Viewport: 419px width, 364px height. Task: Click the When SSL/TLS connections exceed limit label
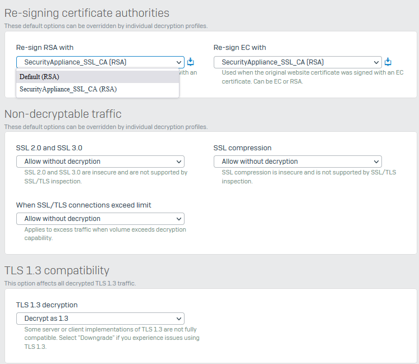coord(84,205)
